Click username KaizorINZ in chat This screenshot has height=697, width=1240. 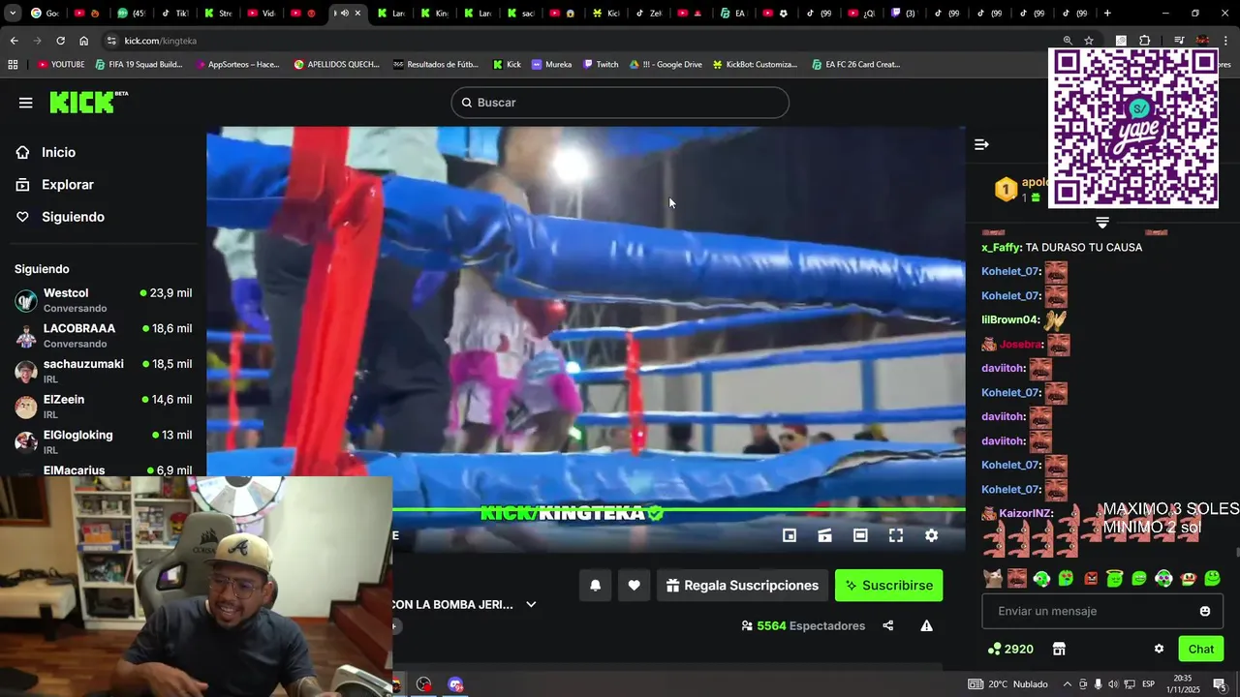click(1026, 514)
